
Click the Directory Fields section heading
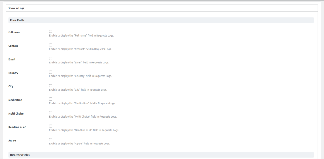click(20, 155)
